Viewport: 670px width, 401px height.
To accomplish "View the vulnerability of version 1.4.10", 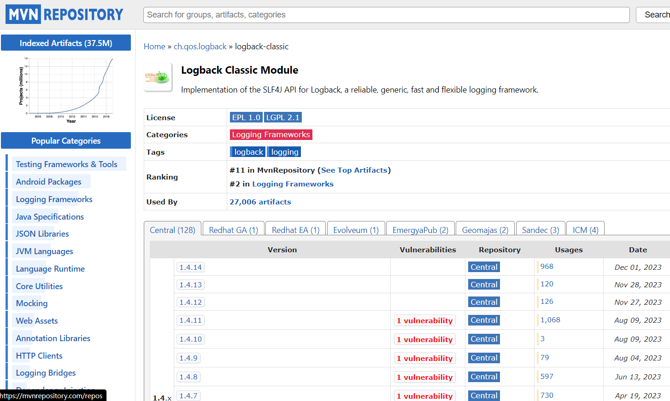I will (x=425, y=339).
